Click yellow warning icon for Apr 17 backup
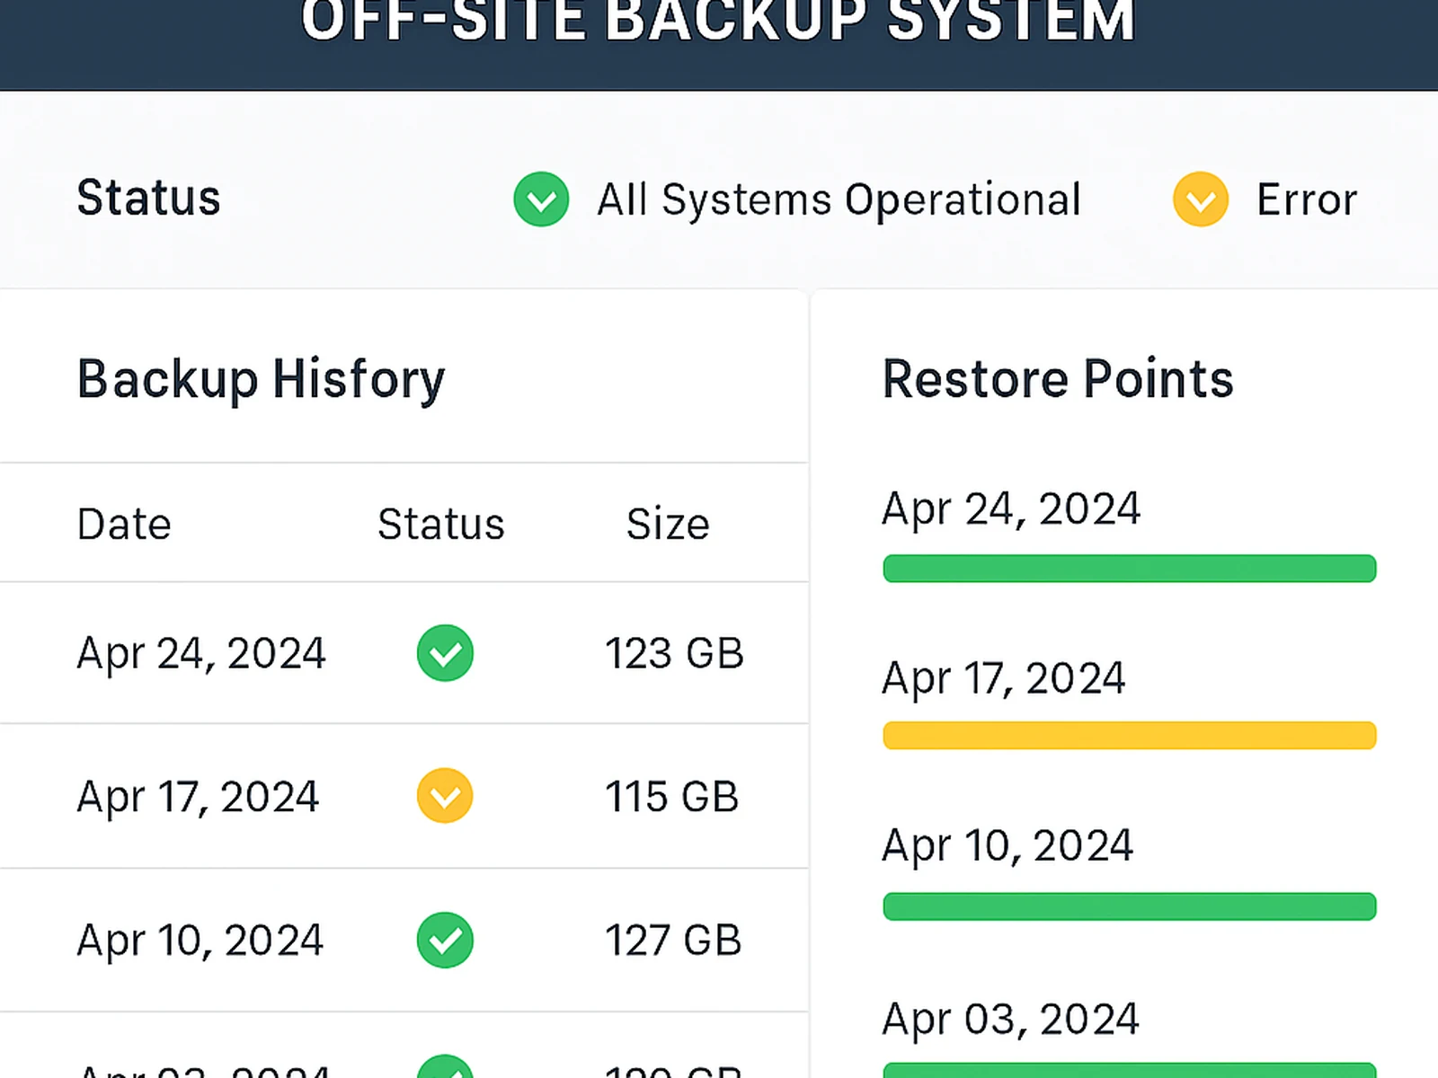This screenshot has width=1438, height=1078. 445,796
